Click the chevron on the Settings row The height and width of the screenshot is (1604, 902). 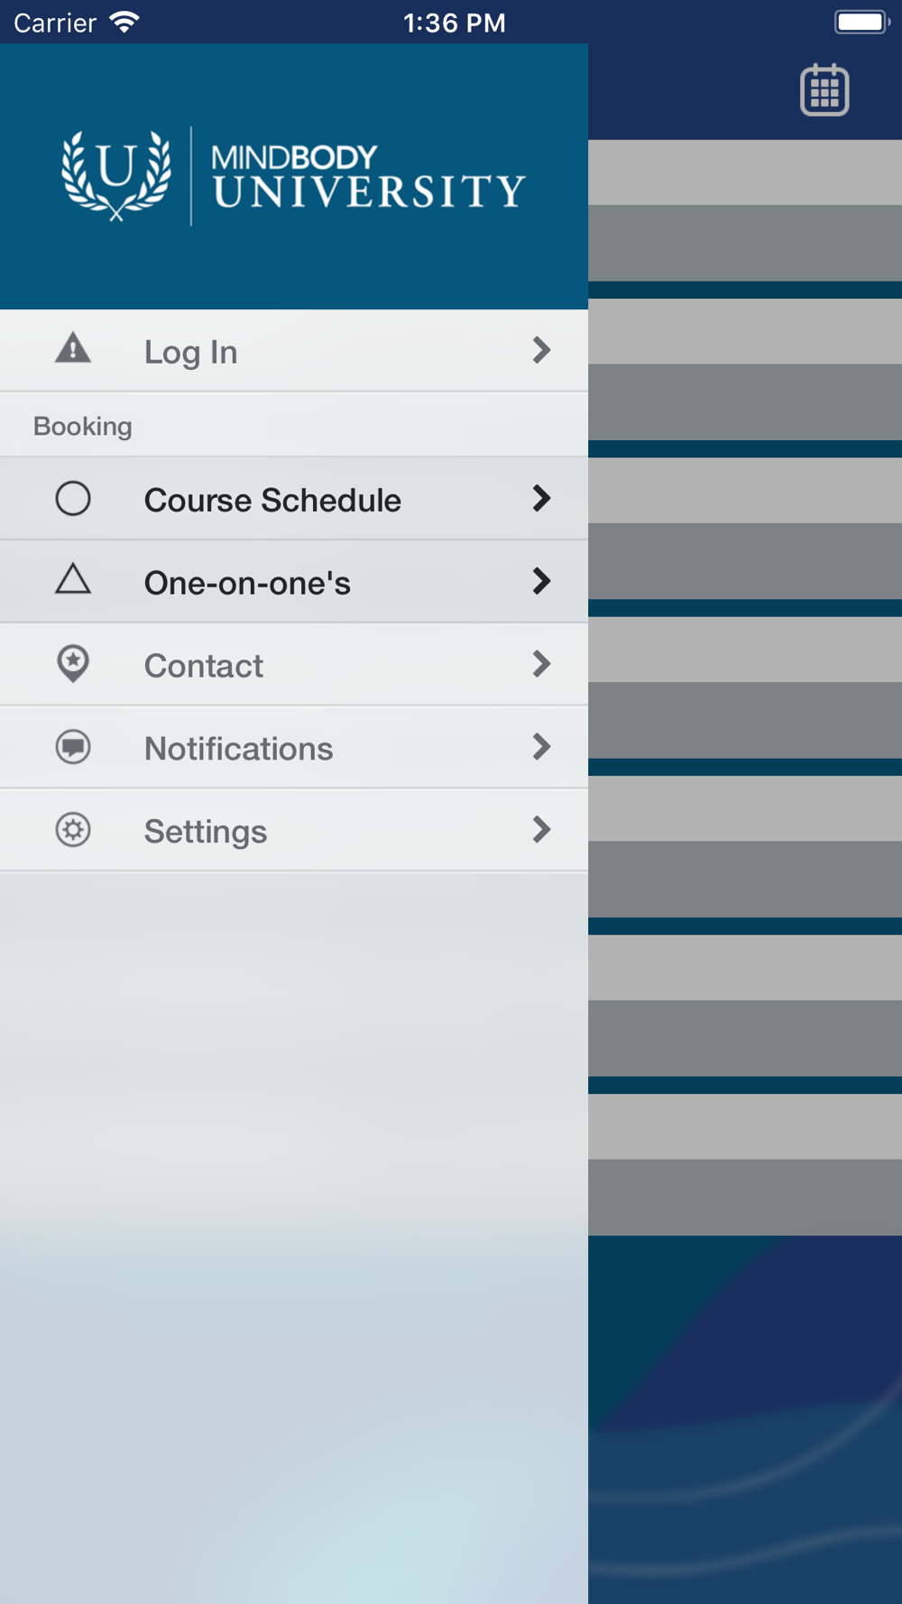(541, 830)
